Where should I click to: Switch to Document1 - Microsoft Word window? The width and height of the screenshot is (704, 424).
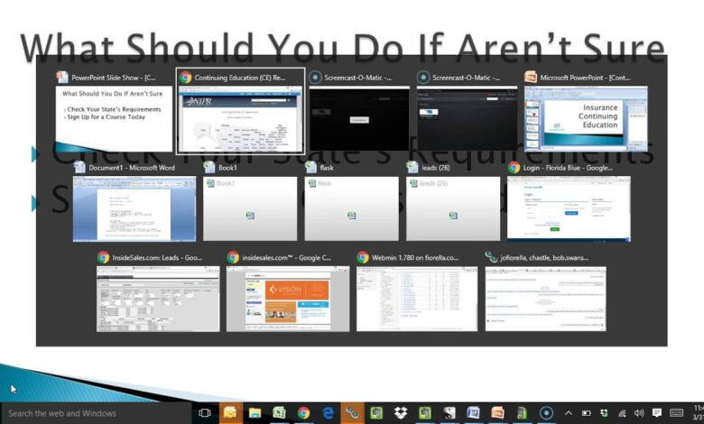pyautogui.click(x=134, y=208)
